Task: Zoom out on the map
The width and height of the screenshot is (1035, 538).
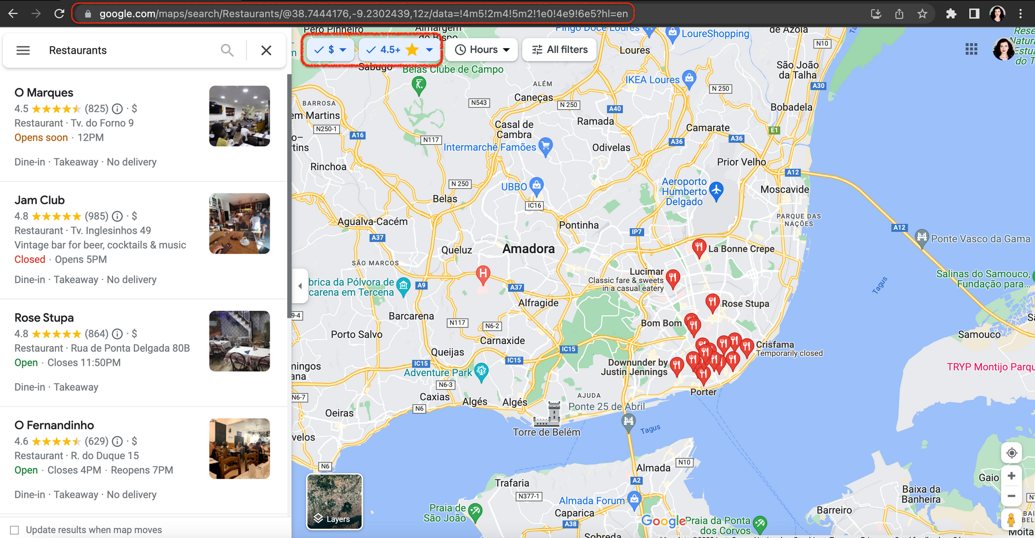Action: click(x=1011, y=496)
